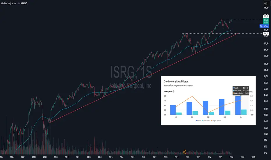Viewport: 271px width, 160px height.
Task: Click the 2020 Receita blue bar
Action: pos(173,110)
